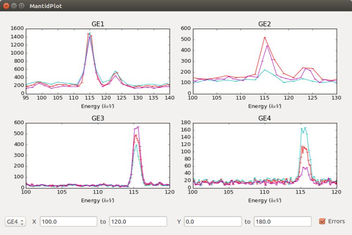Click the 180 y-axis tick on GE4
Viewport: 352px width, 235px height.
[x=185, y=123]
